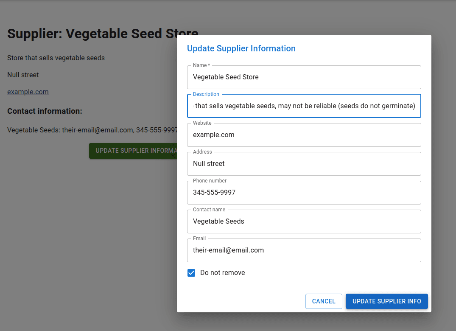Select the Address input field
456x331 pixels.
[304, 163]
